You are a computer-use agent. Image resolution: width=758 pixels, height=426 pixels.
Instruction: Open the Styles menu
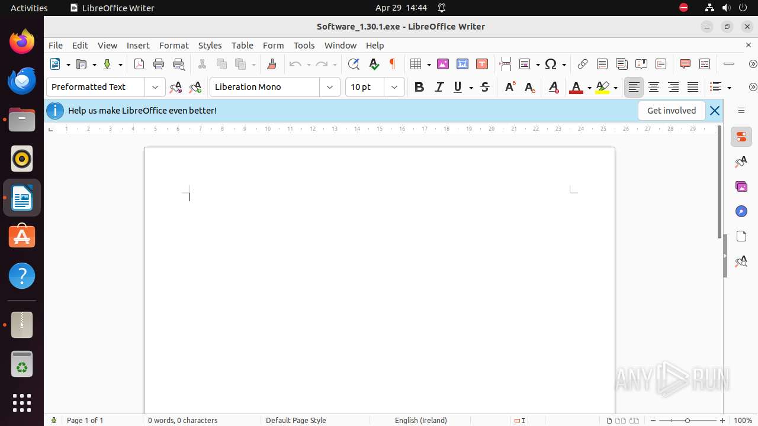pyautogui.click(x=210, y=45)
